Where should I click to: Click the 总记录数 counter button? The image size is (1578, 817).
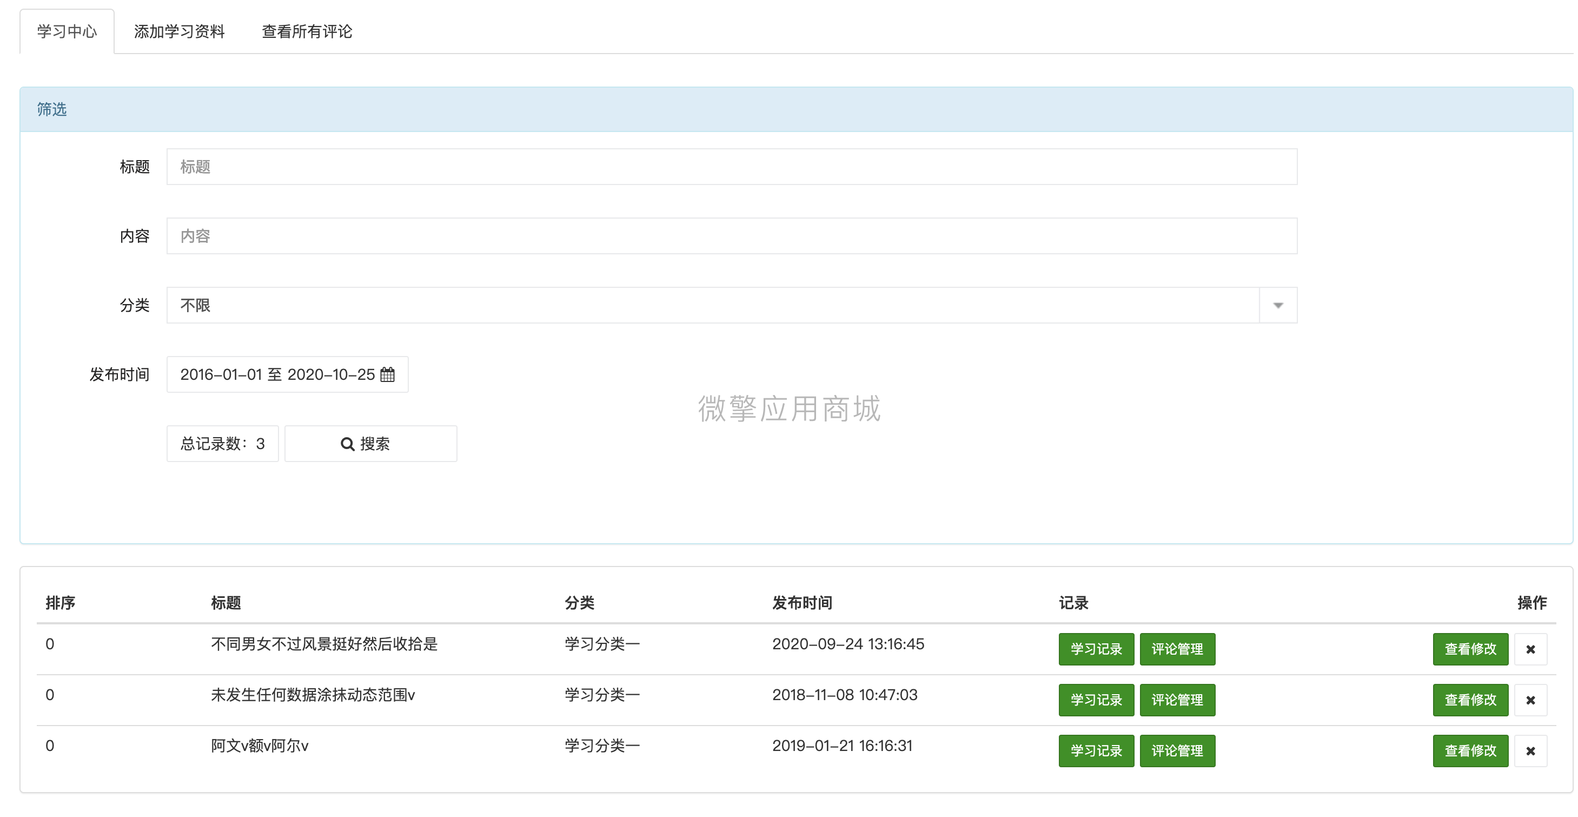coord(222,444)
